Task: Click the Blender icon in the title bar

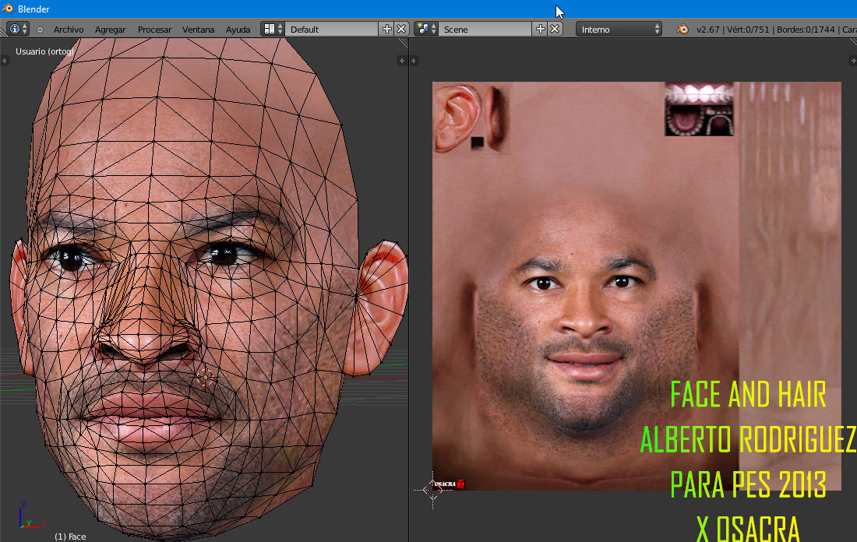Action: [x=8, y=9]
